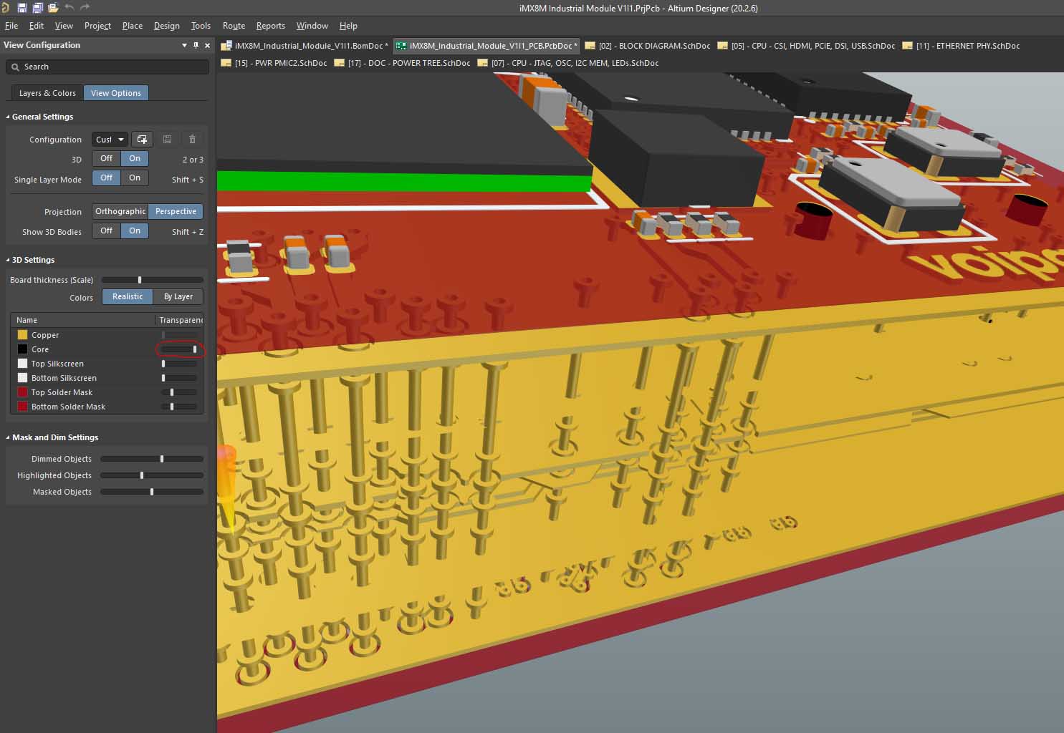Click the panel Search field

pos(107,67)
